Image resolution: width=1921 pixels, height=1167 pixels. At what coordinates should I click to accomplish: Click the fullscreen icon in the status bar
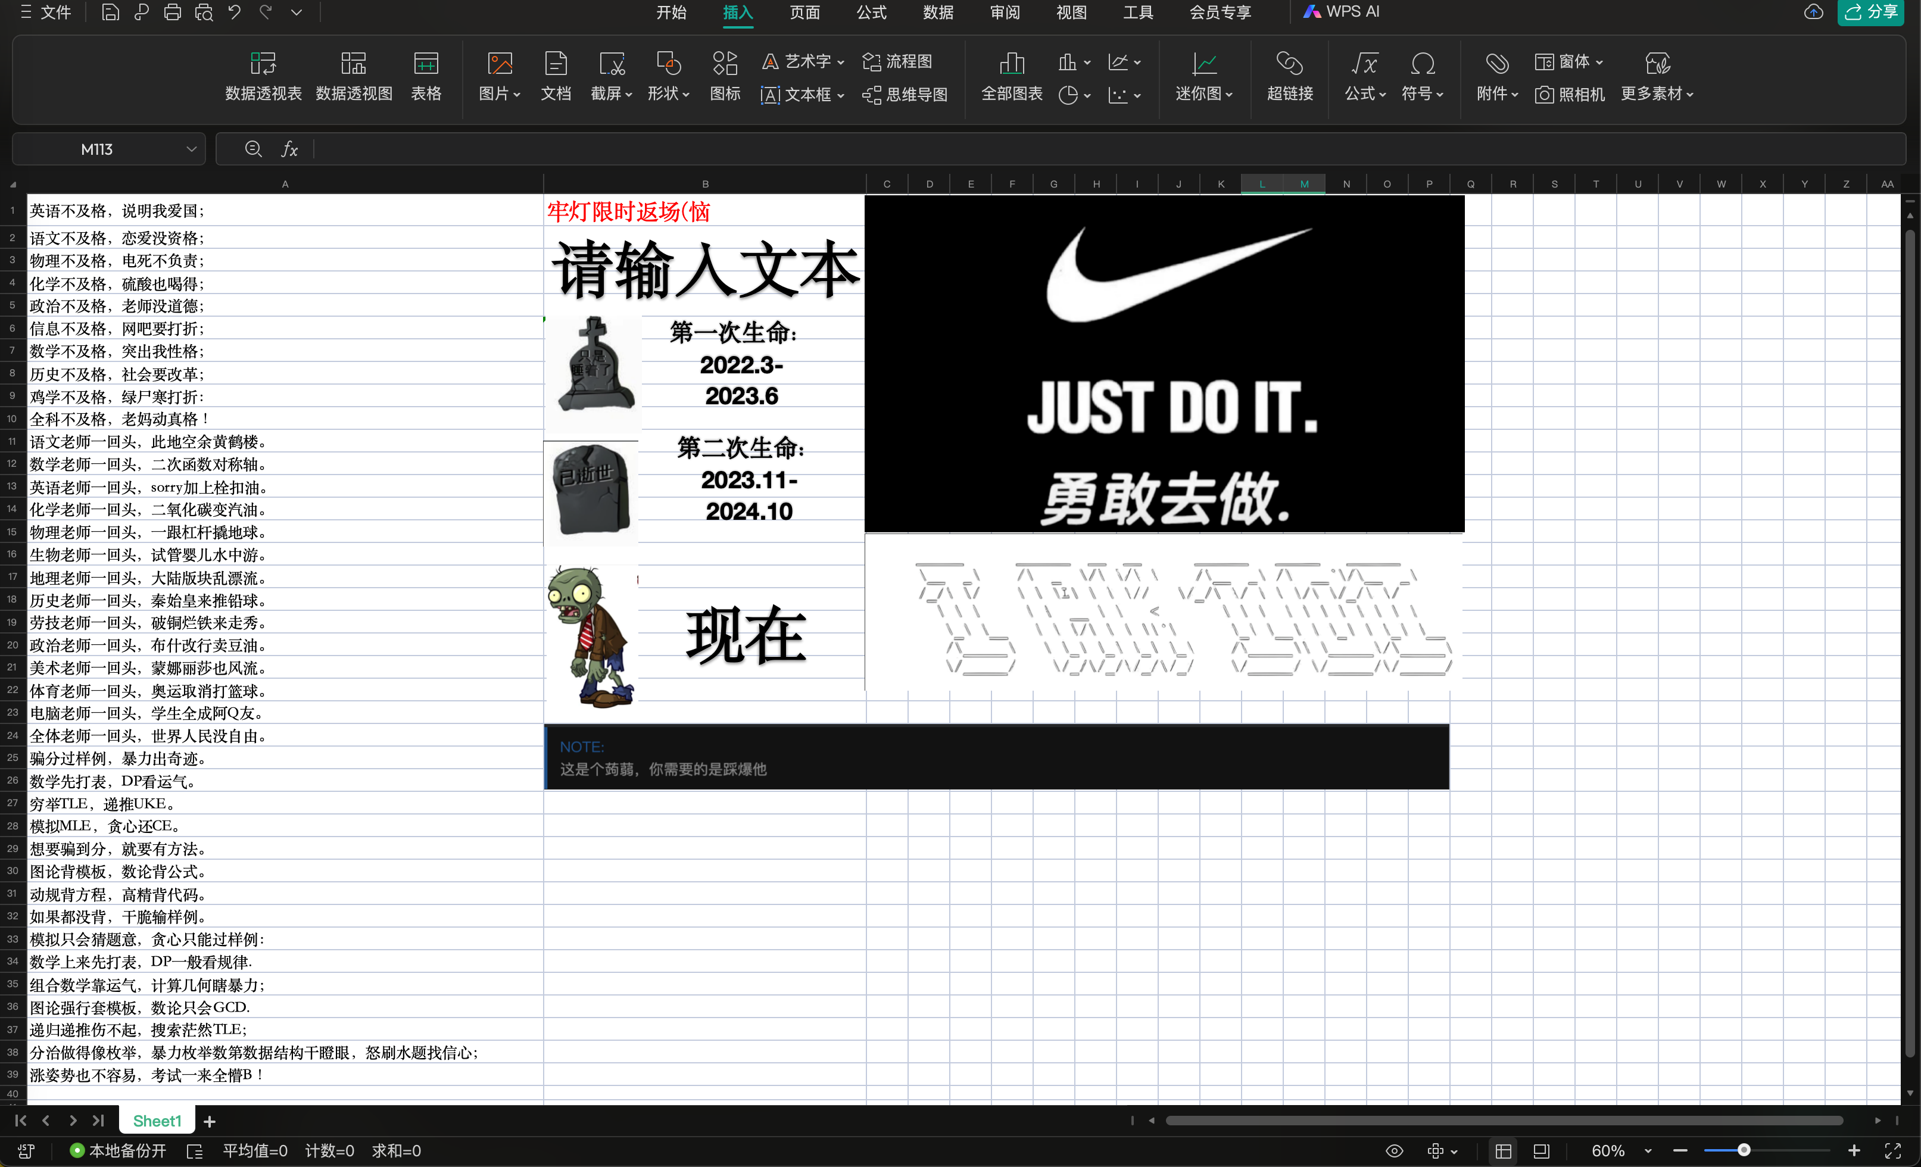(x=1893, y=1151)
